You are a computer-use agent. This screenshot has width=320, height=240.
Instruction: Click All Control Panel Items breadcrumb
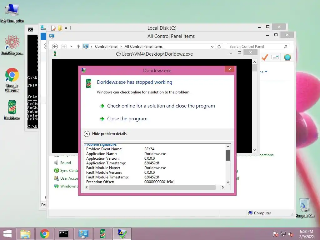coord(143,47)
